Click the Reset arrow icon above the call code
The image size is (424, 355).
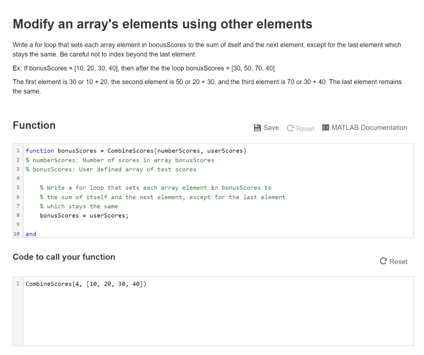point(383,261)
